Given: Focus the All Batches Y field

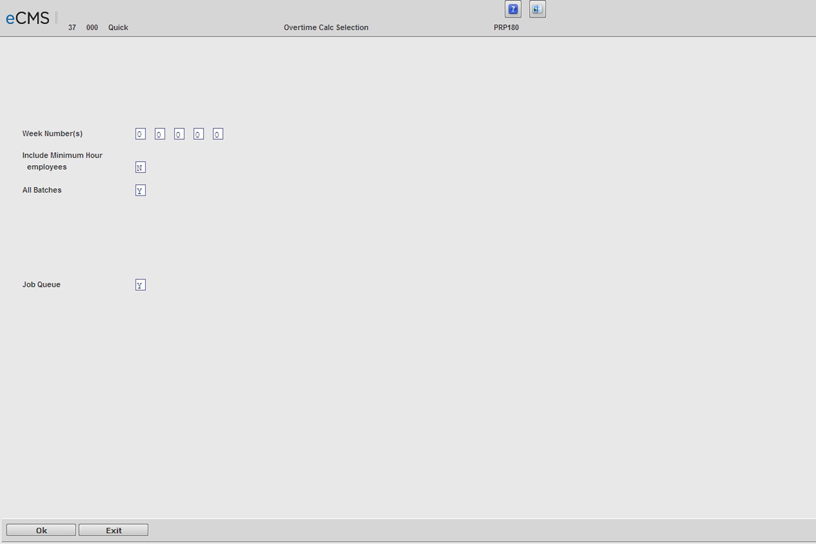Looking at the screenshot, I should point(140,190).
